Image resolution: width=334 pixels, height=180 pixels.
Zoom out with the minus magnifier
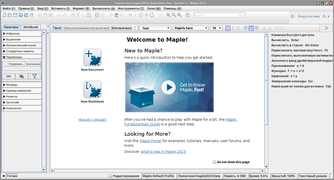coord(174,15)
